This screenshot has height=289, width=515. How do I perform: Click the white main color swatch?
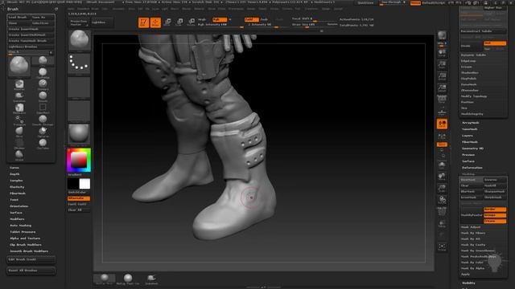coord(84,184)
